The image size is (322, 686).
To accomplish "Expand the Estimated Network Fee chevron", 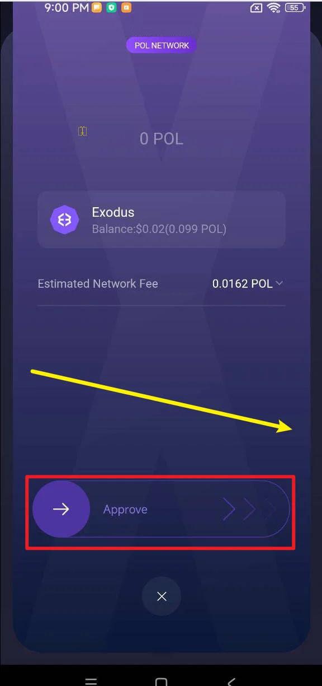I will 280,283.
